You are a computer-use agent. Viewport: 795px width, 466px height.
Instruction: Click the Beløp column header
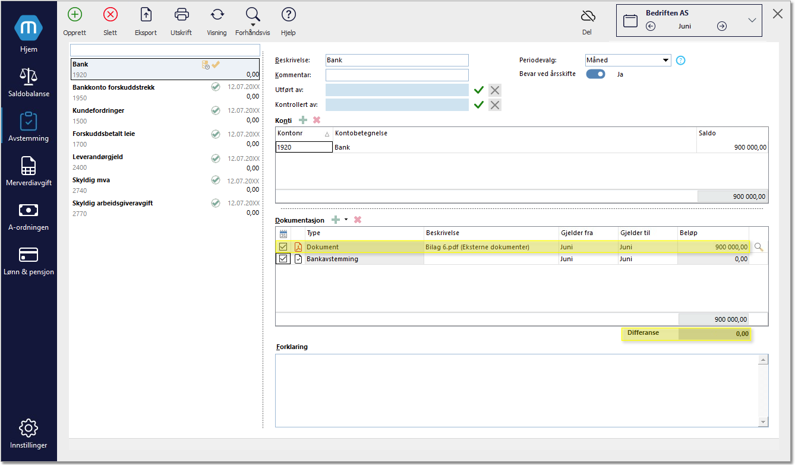coord(713,233)
